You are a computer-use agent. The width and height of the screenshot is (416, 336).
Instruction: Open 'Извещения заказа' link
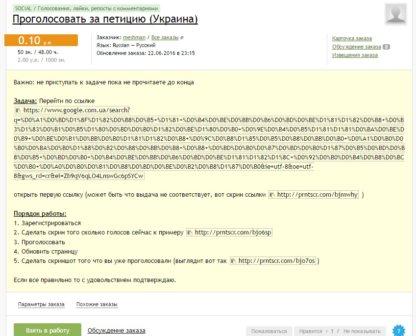(355, 55)
